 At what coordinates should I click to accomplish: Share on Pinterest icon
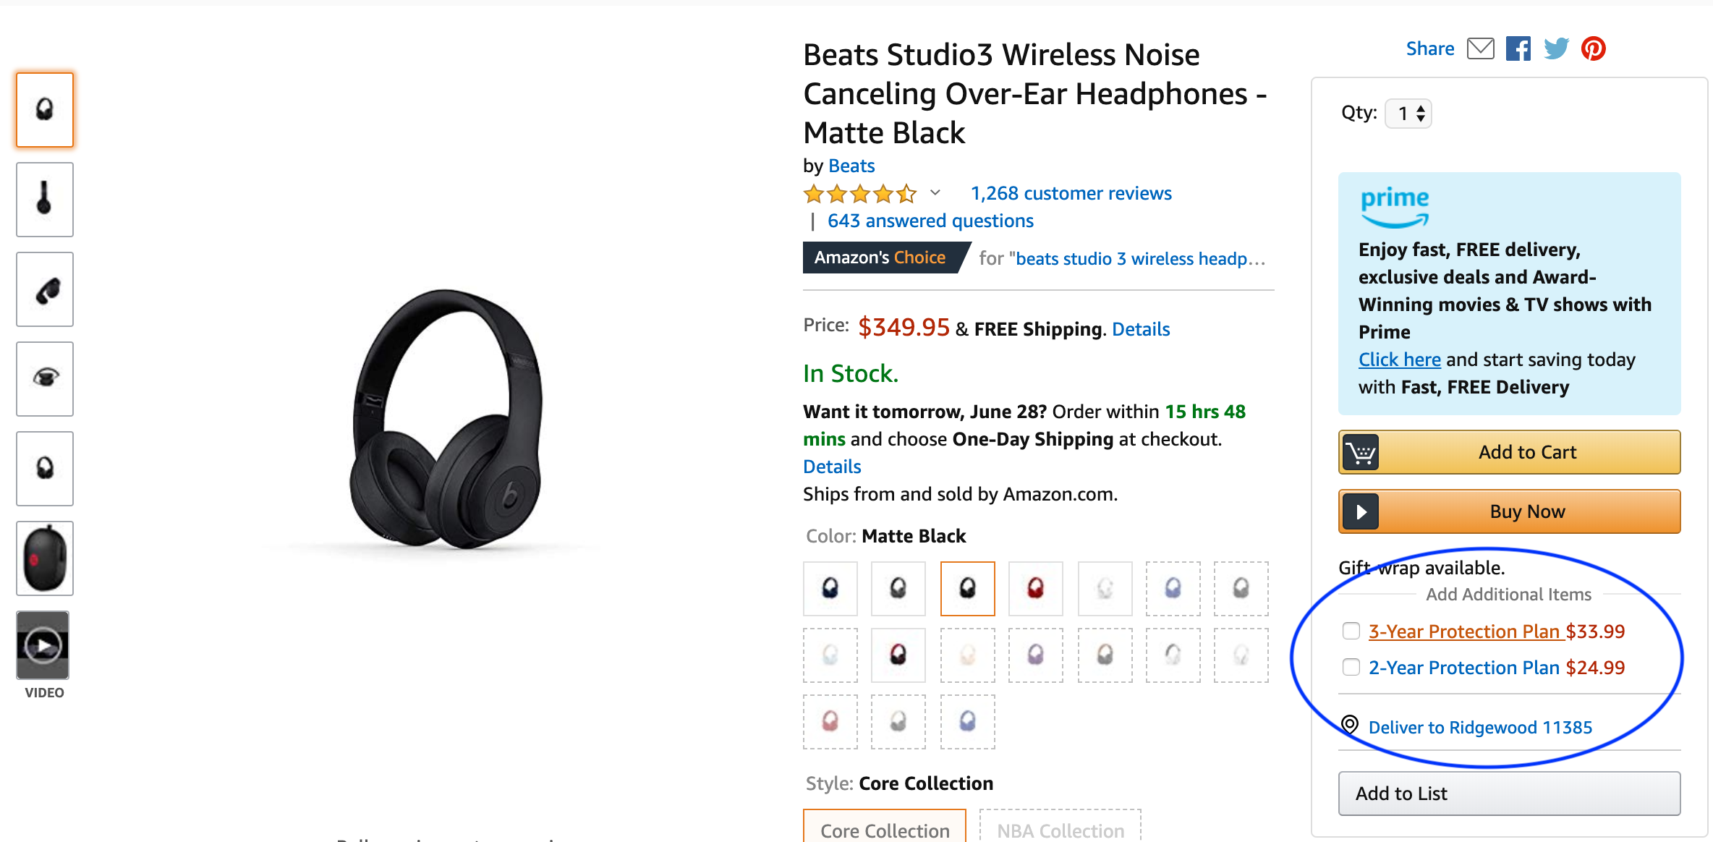(x=1593, y=48)
